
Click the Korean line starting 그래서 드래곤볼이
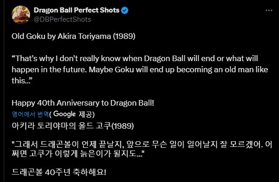point(142,144)
